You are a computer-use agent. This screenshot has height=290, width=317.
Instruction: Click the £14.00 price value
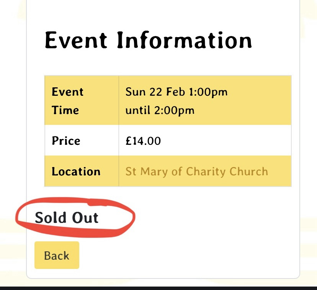coord(143,141)
